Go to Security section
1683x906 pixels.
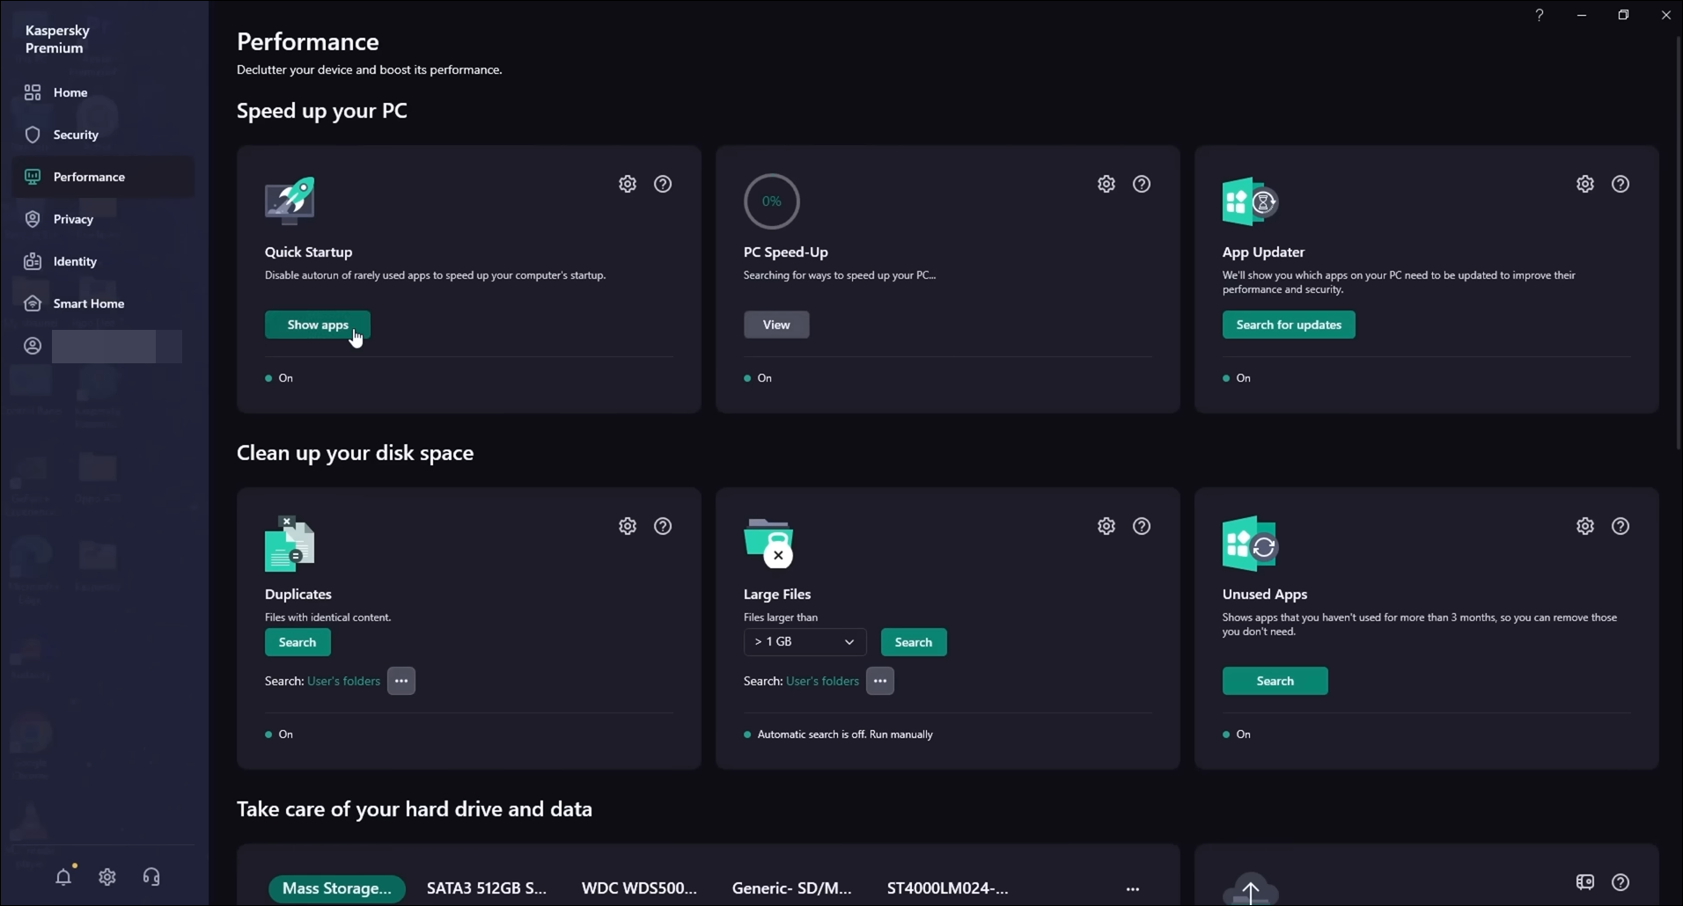click(x=76, y=135)
